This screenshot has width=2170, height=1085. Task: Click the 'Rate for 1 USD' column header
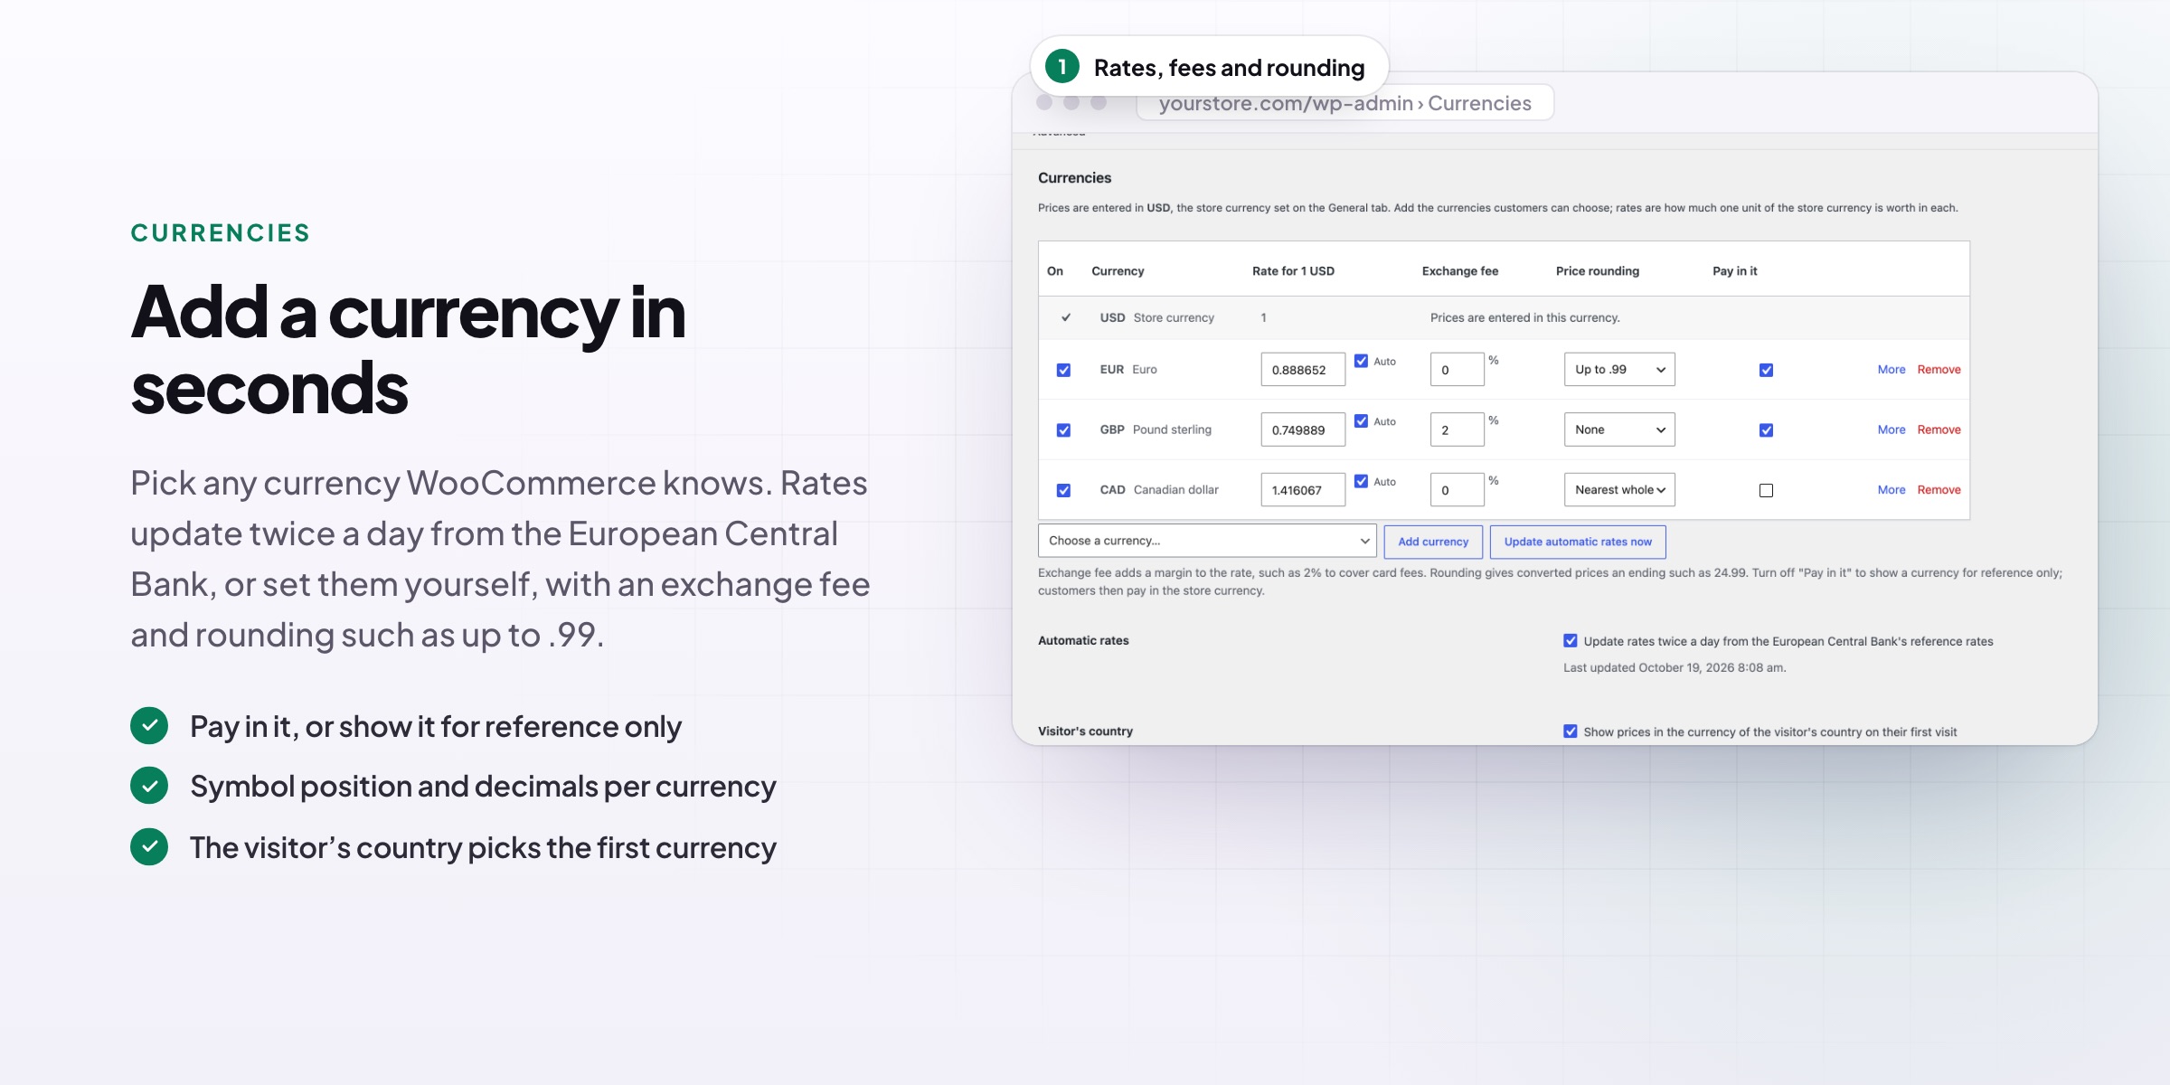(1293, 271)
